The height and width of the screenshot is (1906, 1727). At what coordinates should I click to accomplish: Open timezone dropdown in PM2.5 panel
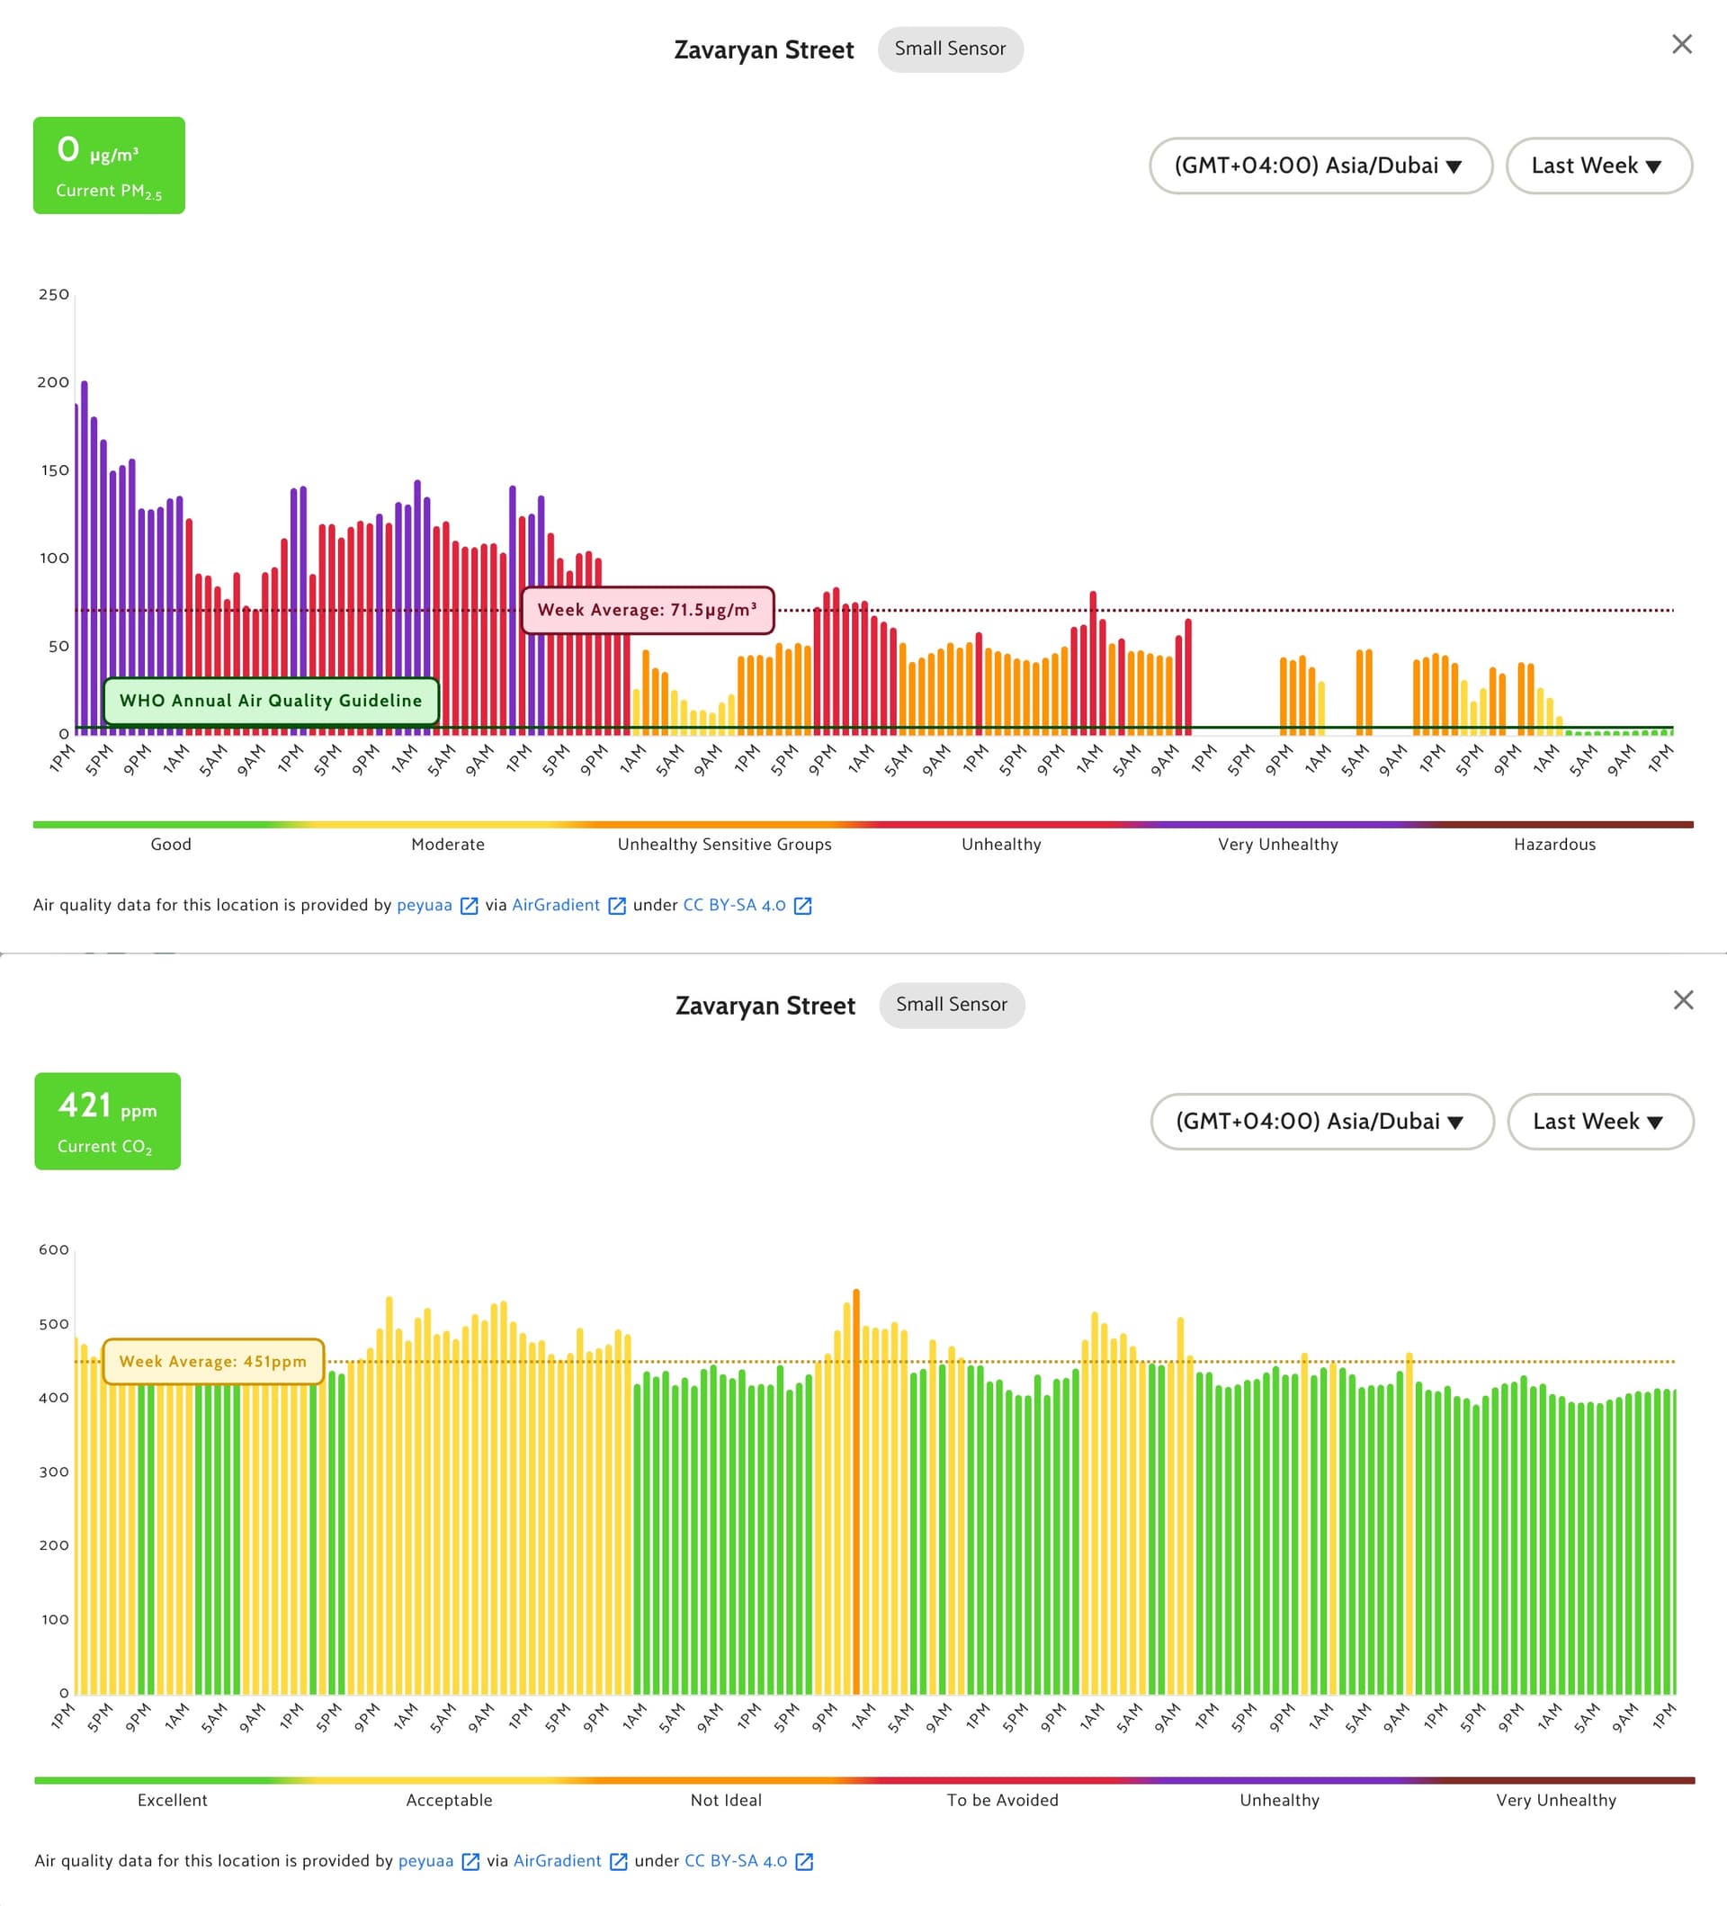[x=1320, y=166]
